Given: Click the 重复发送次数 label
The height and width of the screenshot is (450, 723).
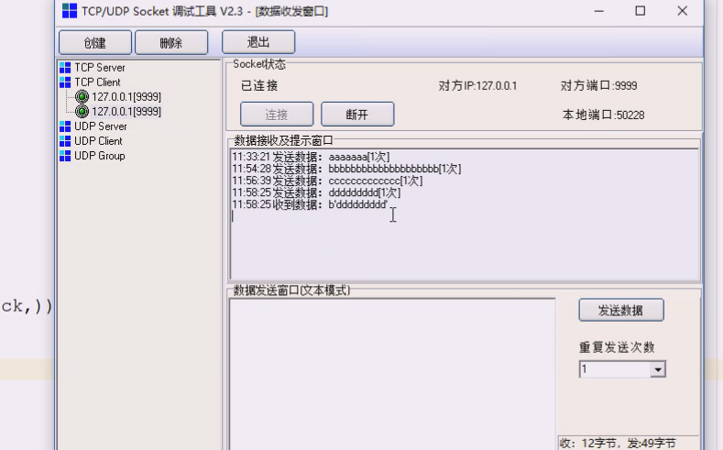Looking at the screenshot, I should (617, 347).
